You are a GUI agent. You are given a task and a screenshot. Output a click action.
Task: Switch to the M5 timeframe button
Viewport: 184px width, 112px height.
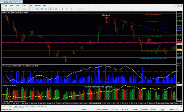point(19,9)
